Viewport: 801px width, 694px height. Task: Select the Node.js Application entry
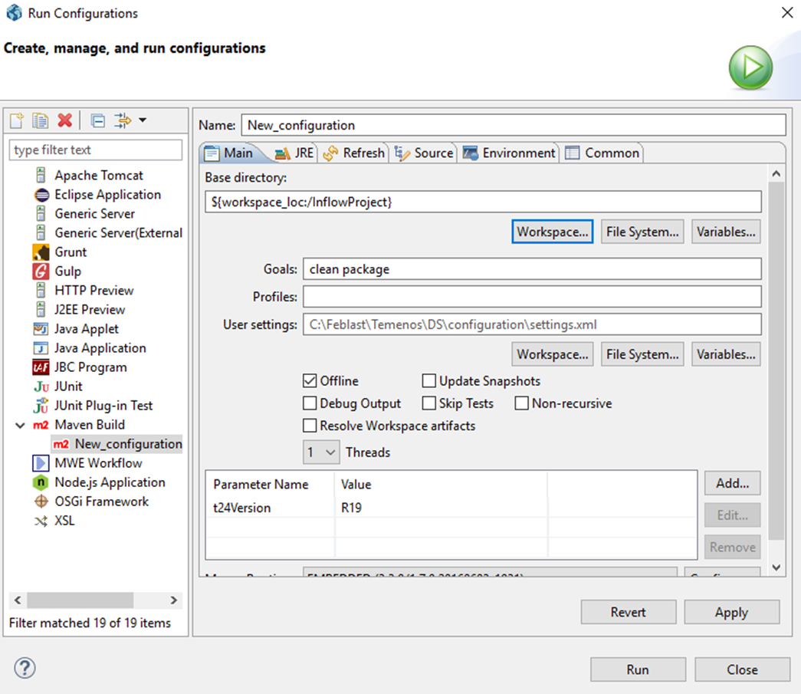pyautogui.click(x=109, y=482)
